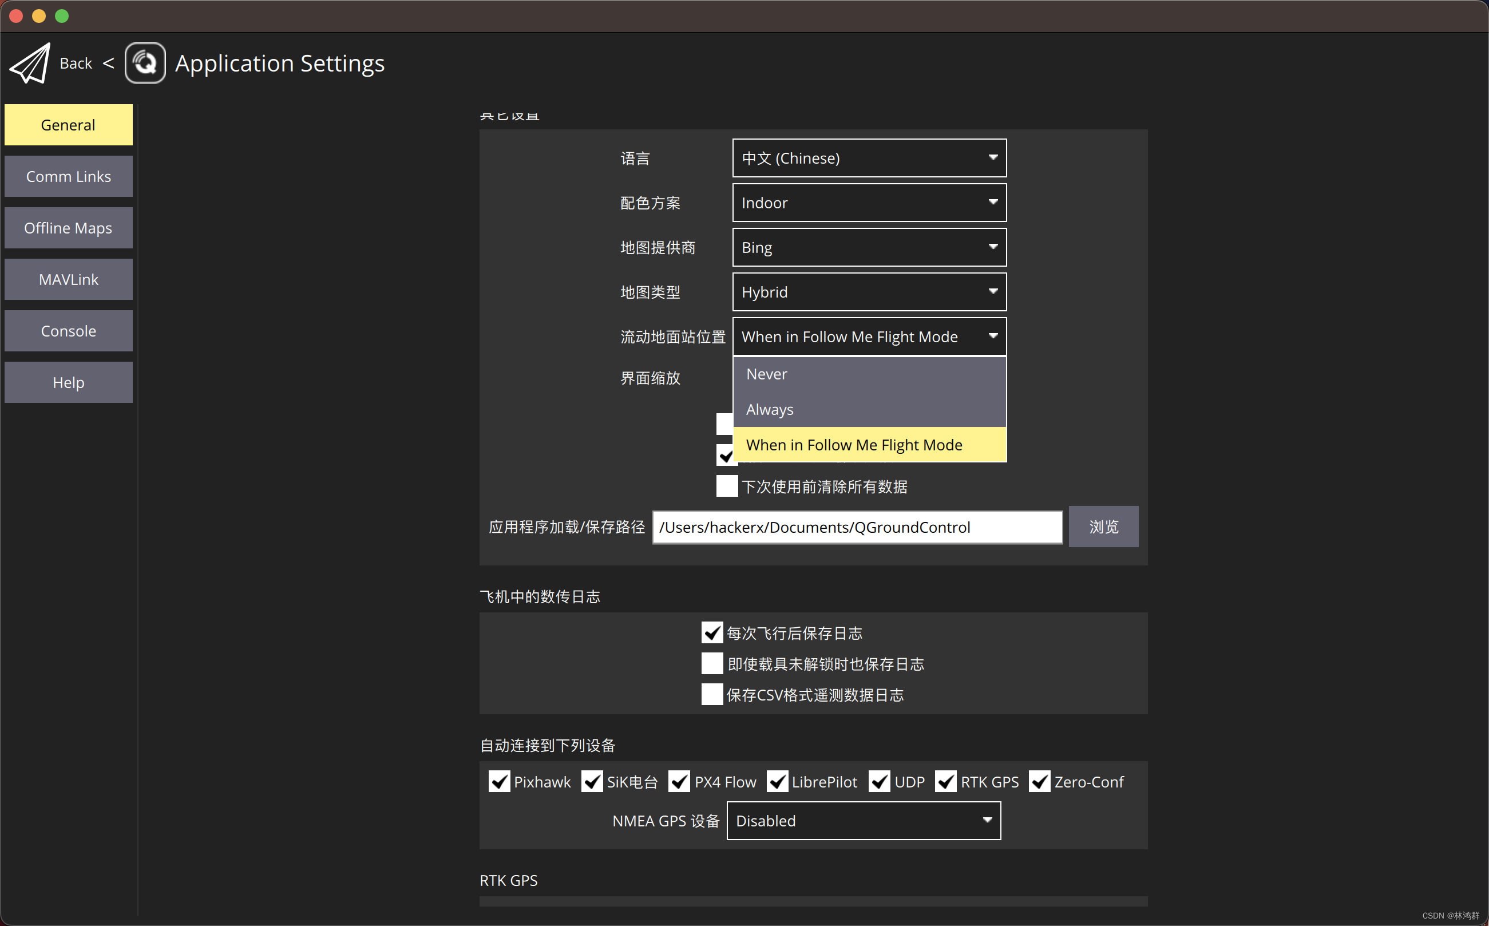This screenshot has height=926, width=1489.
Task: Click the application save path input field
Action: [x=857, y=527]
